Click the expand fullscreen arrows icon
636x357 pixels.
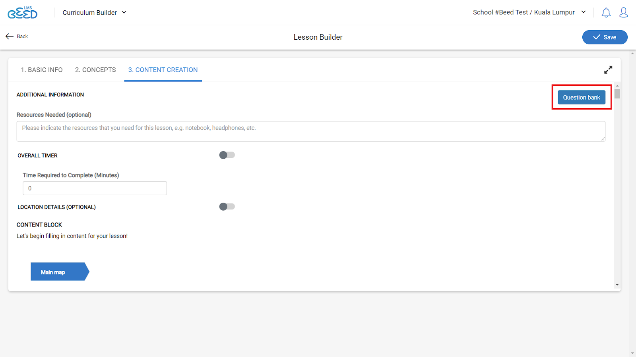(x=608, y=70)
